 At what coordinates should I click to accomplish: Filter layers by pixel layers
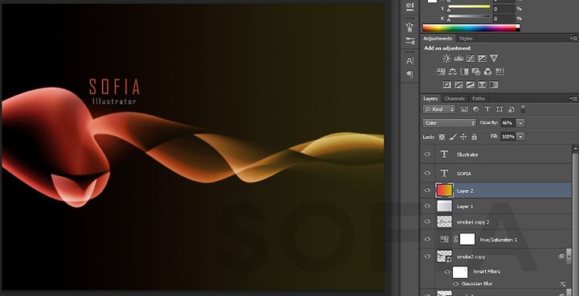click(x=464, y=109)
